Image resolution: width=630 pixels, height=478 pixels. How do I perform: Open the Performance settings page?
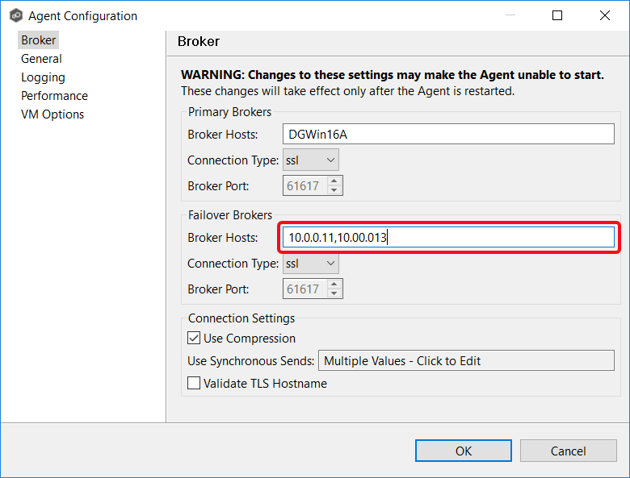[54, 96]
